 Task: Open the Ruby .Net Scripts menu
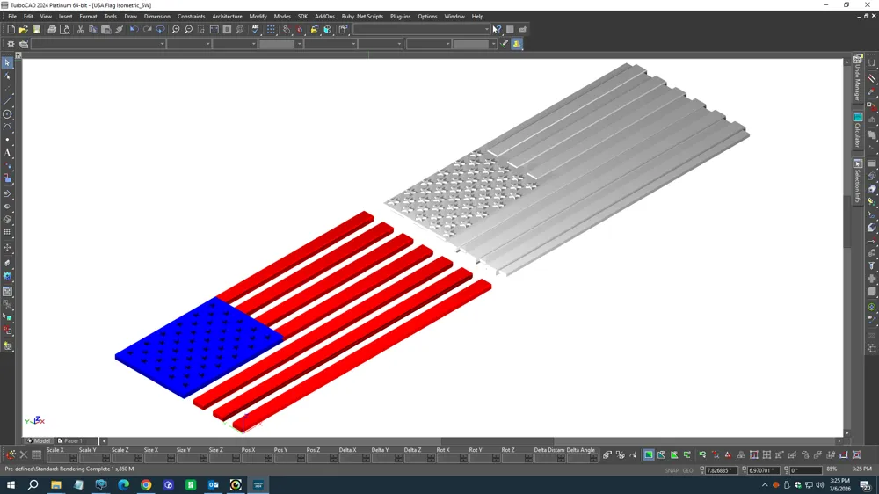pyautogui.click(x=362, y=16)
